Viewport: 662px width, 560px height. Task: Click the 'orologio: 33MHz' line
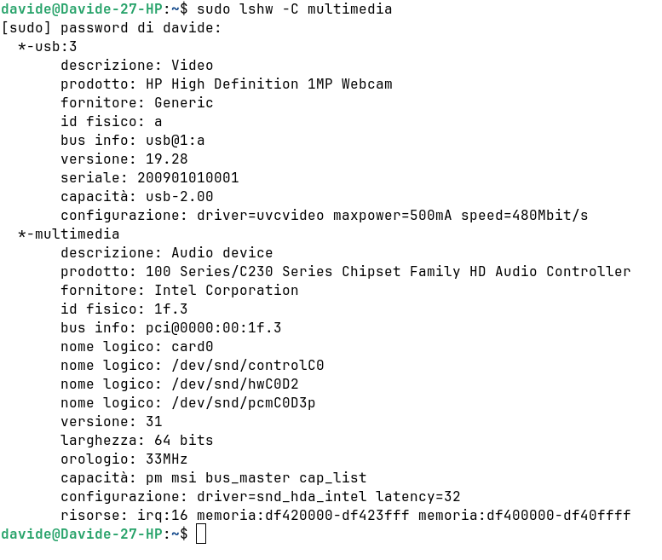click(124, 459)
